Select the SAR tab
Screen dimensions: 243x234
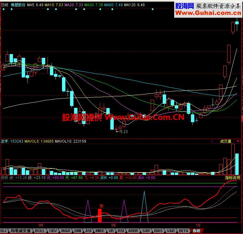146,231
